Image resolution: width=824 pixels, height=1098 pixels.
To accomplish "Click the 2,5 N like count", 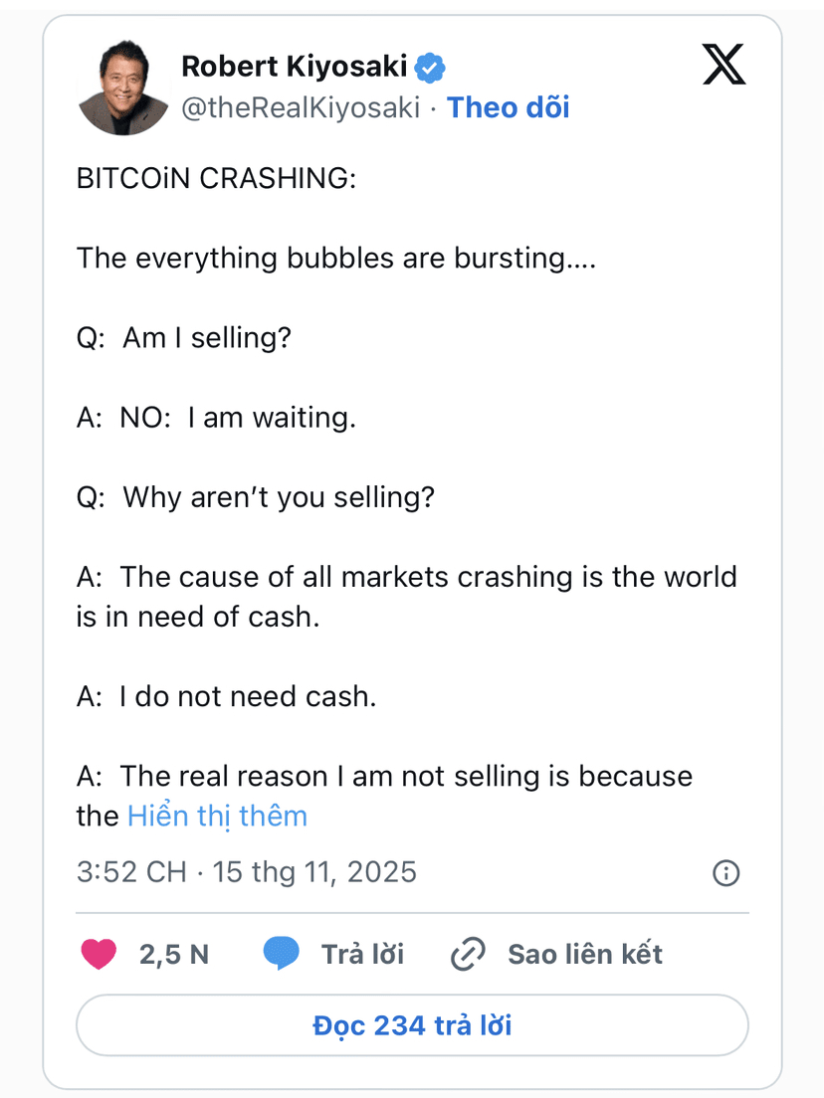I will pos(174,954).
